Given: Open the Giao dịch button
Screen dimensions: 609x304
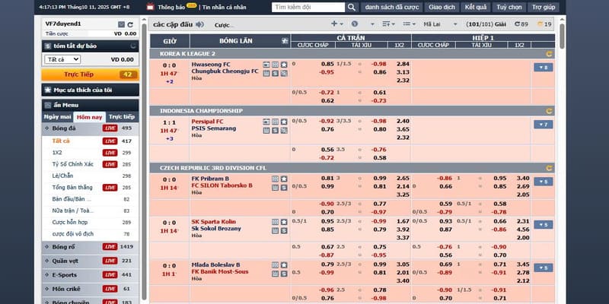Looking at the screenshot, I should pos(442,8).
